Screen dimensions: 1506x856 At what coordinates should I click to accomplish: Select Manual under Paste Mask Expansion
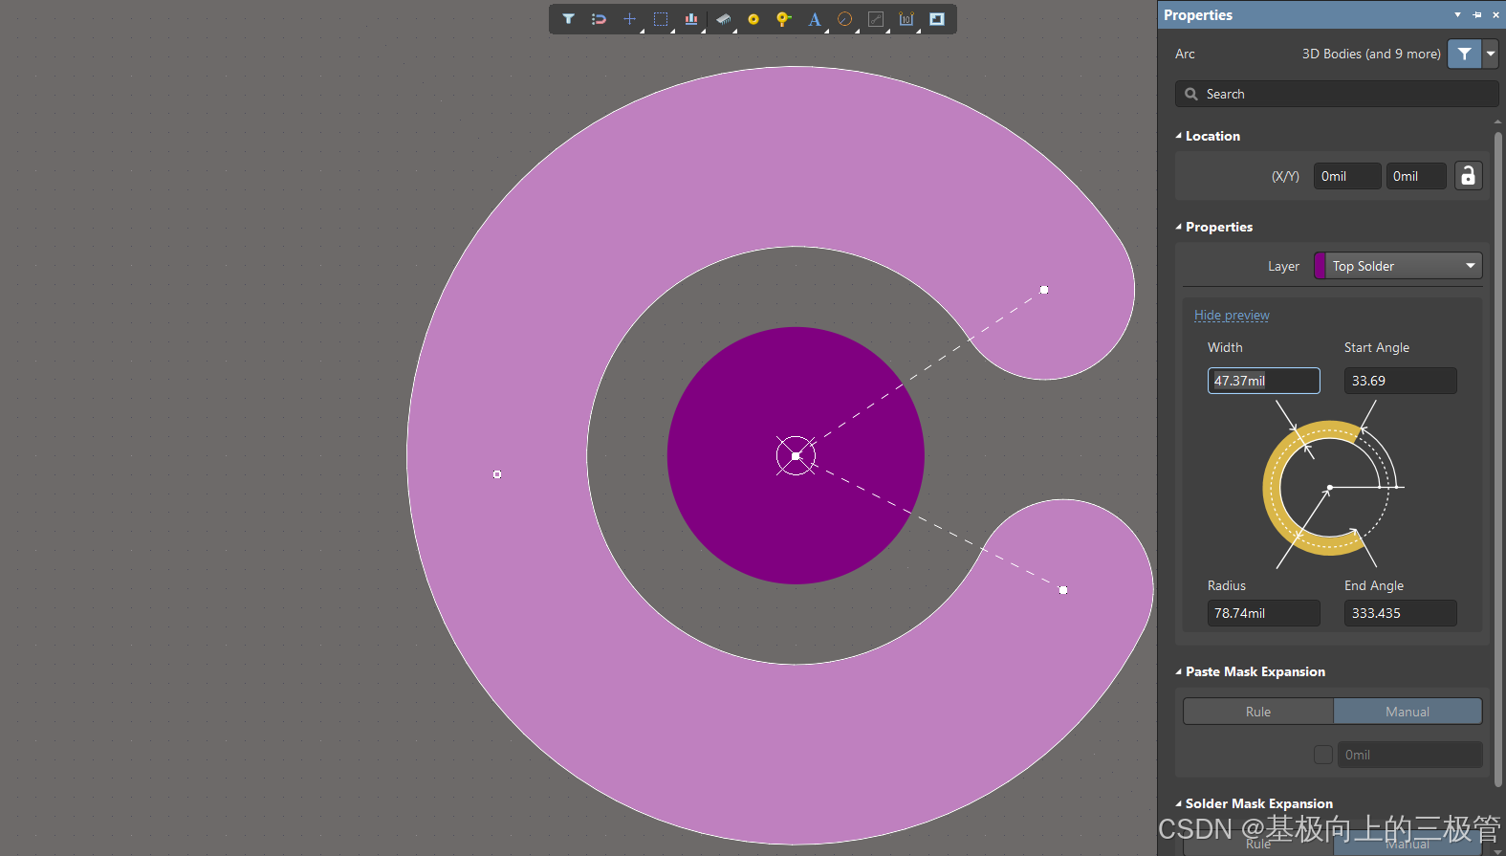pos(1408,712)
